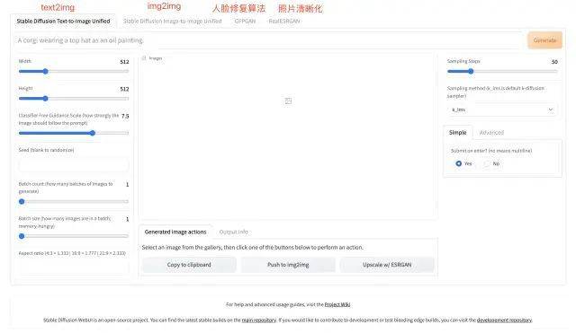The width and height of the screenshot is (576, 333).
Task: Switch to the Advanced settings tab
Action: 491,133
